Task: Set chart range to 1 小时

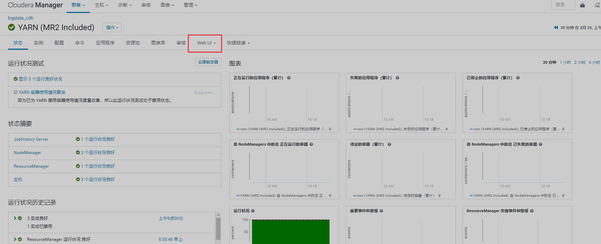Action: pos(565,62)
